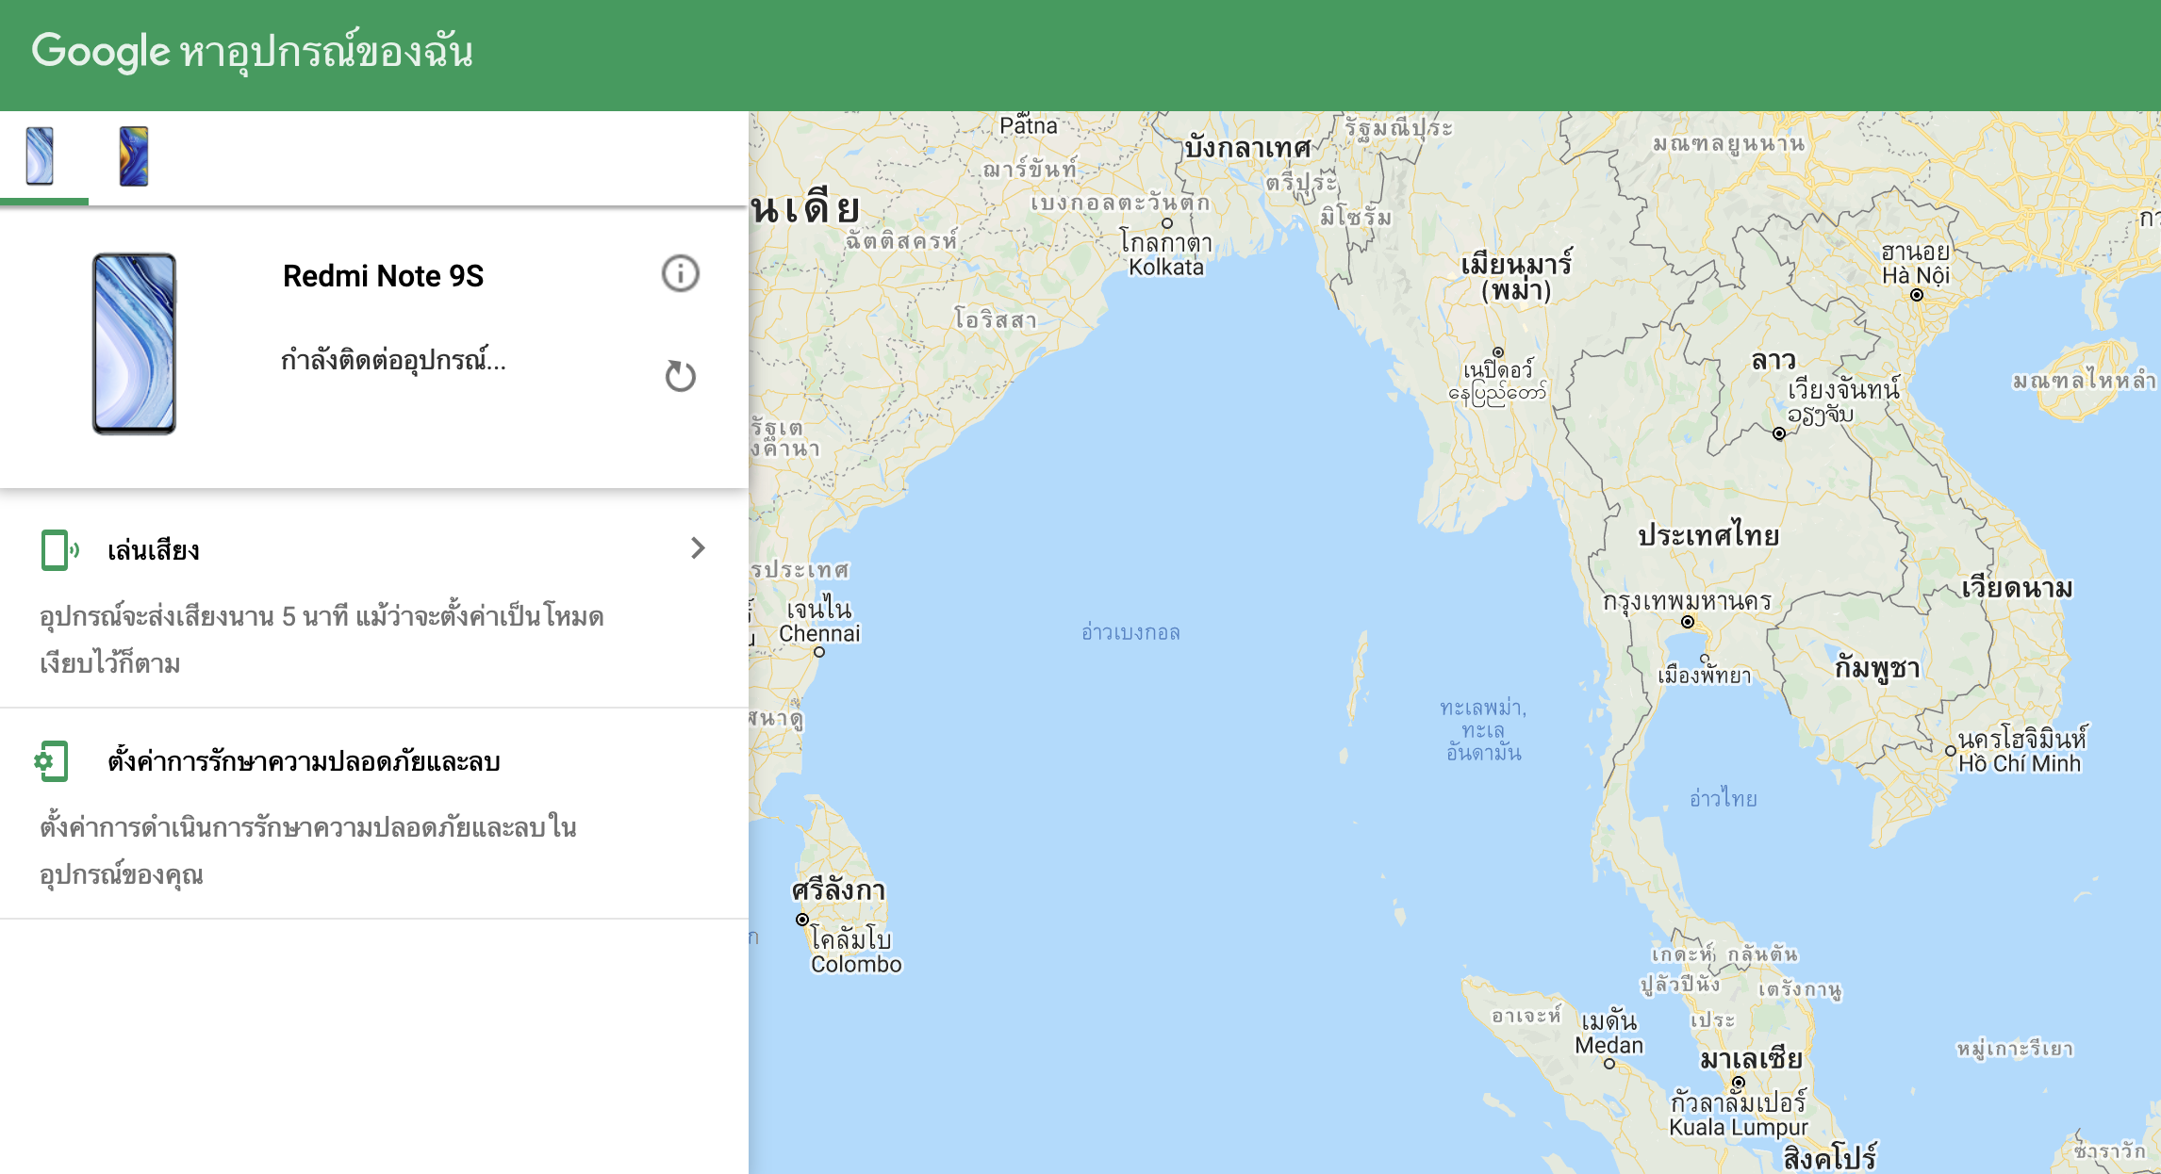Click the Hồ Chí Minh city marker
2161x1174 pixels.
coord(1951,751)
